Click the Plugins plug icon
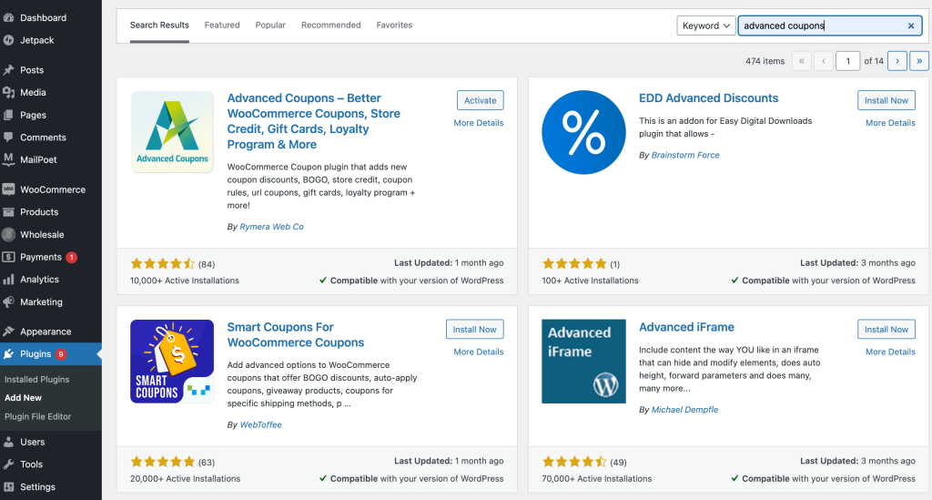Viewport: 932px width, 500px height. tap(8, 354)
